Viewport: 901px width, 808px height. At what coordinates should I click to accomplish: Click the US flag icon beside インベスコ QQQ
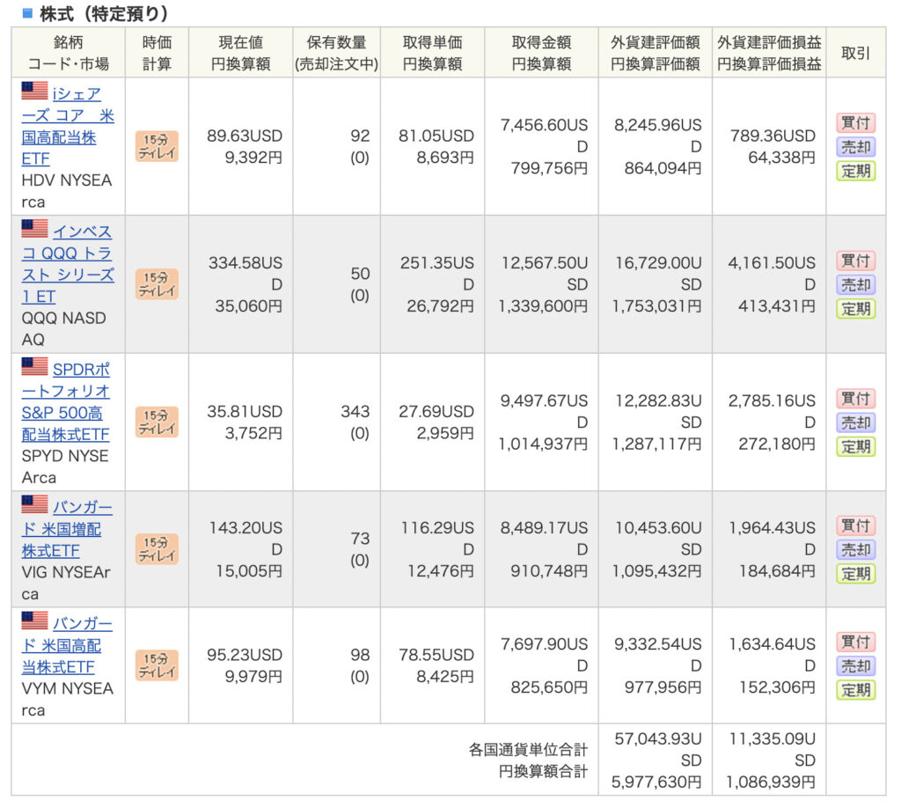tap(34, 228)
